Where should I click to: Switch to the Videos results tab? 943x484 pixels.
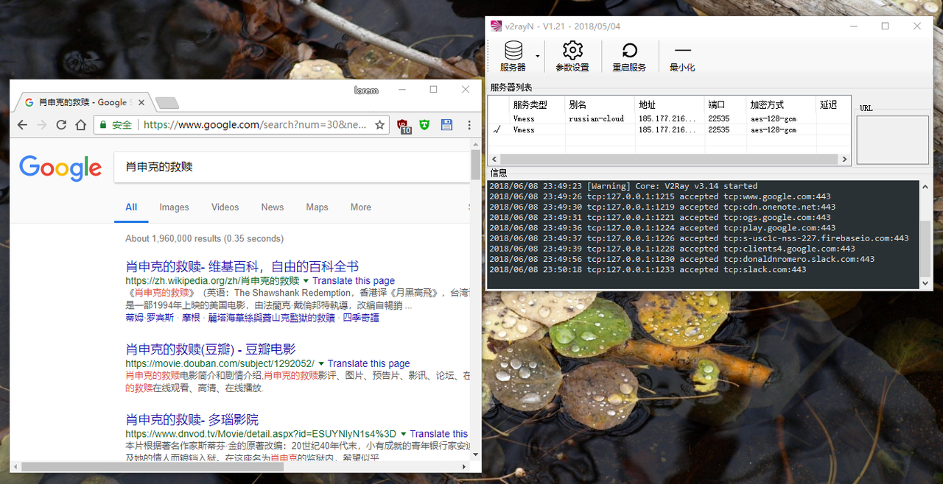tap(225, 207)
